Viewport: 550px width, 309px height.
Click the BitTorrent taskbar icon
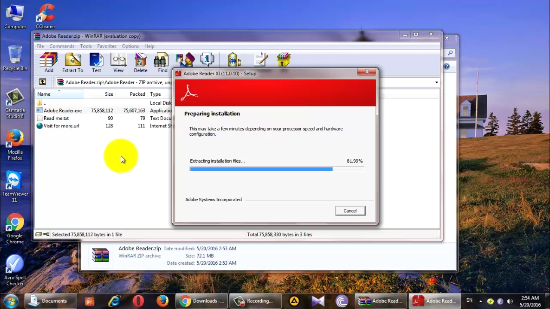pyautogui.click(x=342, y=301)
